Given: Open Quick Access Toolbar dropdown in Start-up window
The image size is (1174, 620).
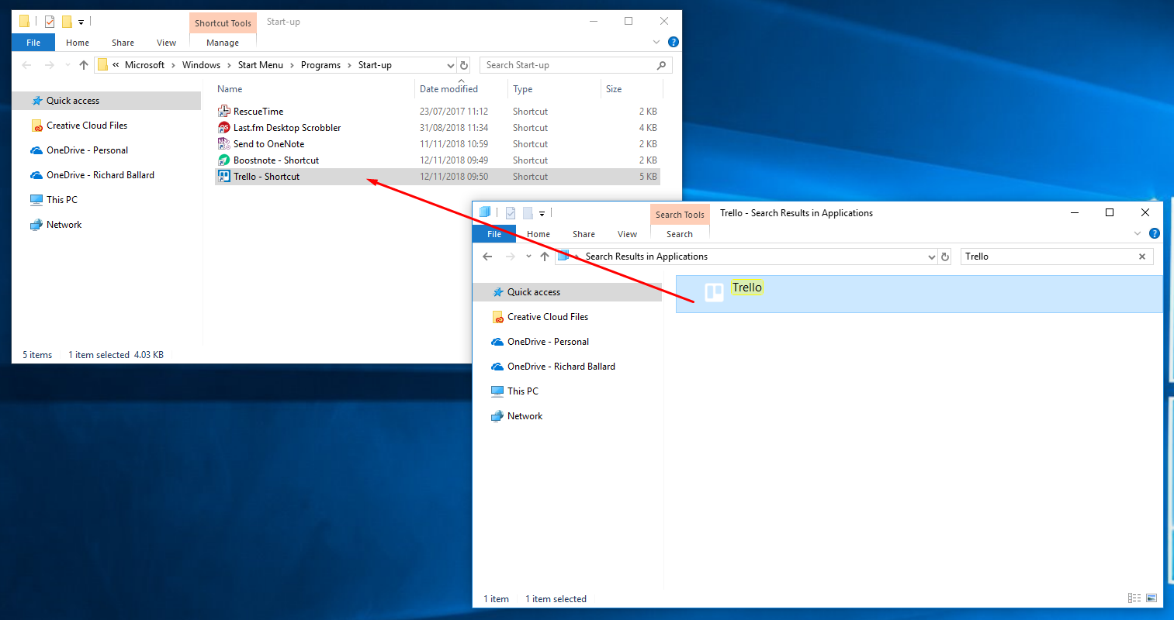Looking at the screenshot, I should (x=81, y=22).
